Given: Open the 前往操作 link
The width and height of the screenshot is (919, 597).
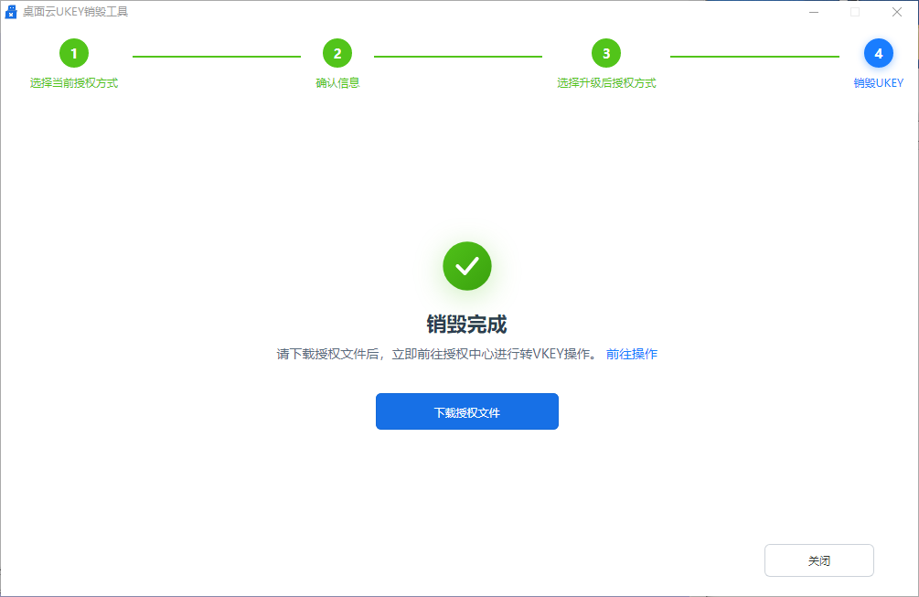Looking at the screenshot, I should pos(632,354).
